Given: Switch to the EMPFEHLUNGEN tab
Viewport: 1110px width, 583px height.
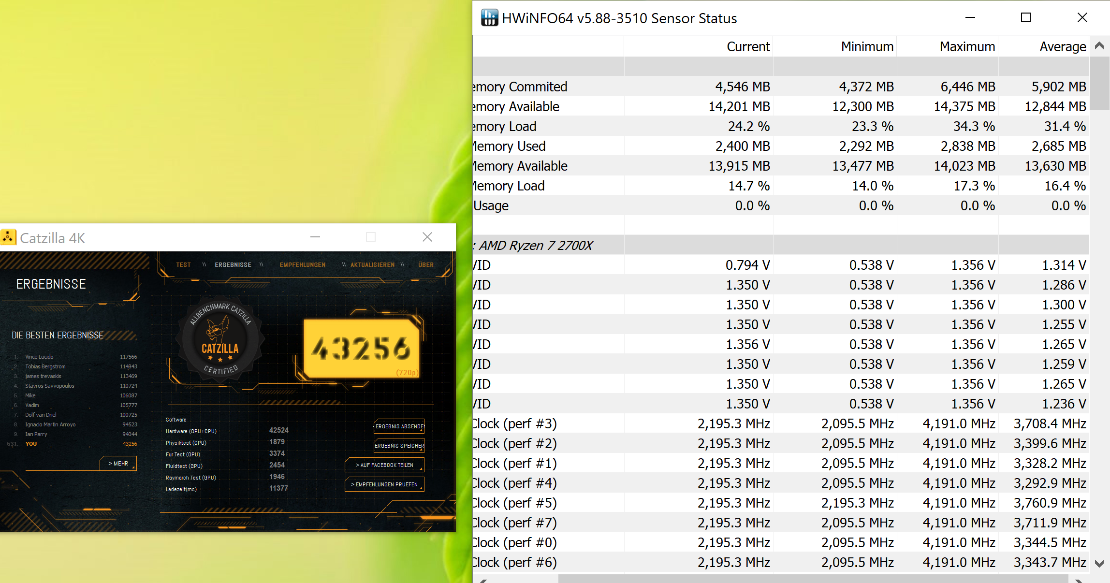Looking at the screenshot, I should (302, 265).
